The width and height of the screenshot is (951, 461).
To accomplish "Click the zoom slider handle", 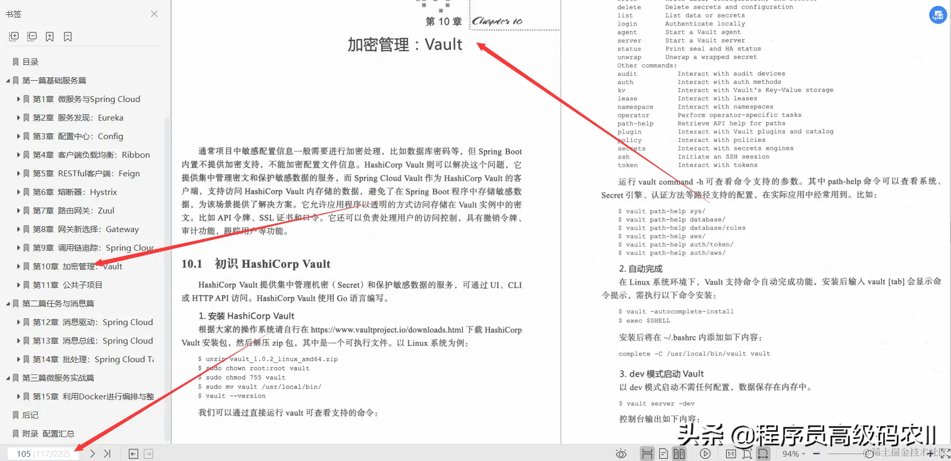I will pos(869,454).
